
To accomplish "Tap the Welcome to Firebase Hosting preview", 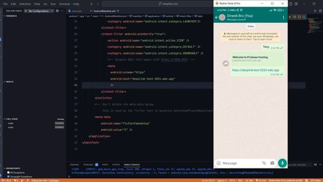I will click(257, 59).
